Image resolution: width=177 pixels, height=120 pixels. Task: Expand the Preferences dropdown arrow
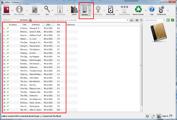[168, 11]
